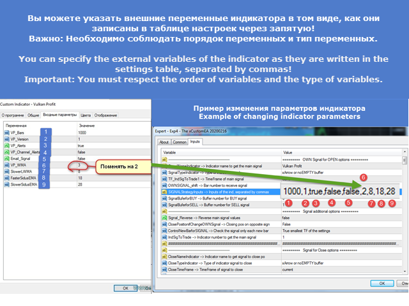The image size is (409, 306).
Task: Click SignalTypeIndicator value 'xArrow or noEMPTY buffer'
Action: [302, 173]
